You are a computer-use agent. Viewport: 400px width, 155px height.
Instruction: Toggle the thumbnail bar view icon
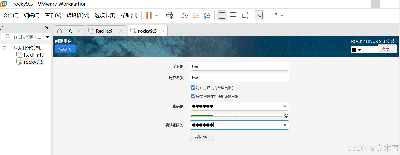click(233, 16)
